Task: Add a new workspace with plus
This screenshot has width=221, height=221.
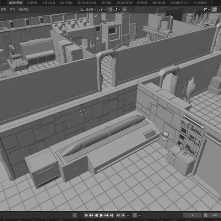Action: [x=212, y=3]
